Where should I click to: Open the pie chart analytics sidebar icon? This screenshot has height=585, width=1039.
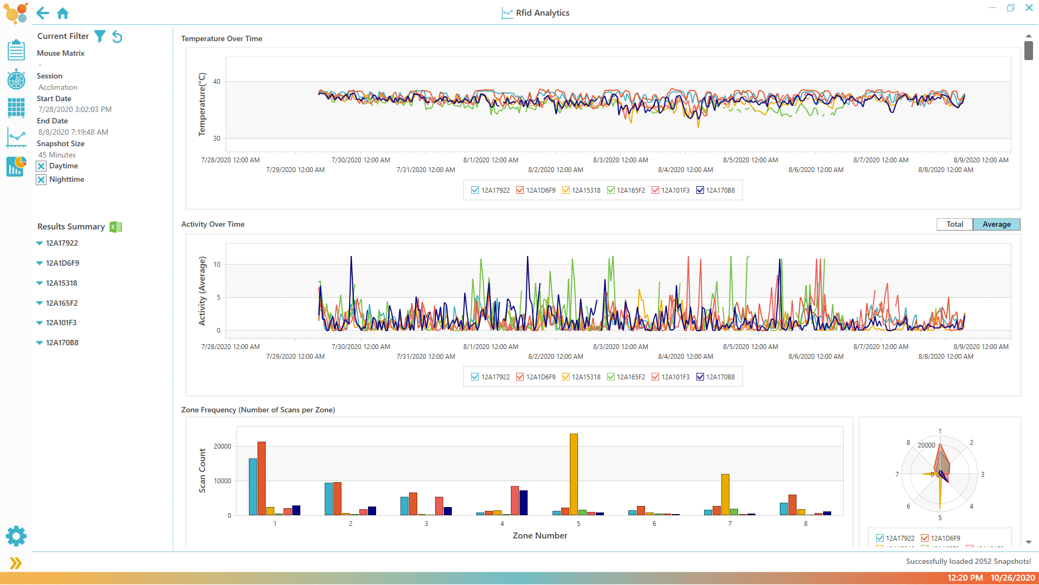(x=16, y=167)
